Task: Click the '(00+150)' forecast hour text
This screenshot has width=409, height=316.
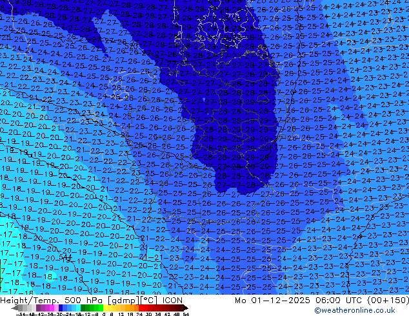Action: coord(388,300)
